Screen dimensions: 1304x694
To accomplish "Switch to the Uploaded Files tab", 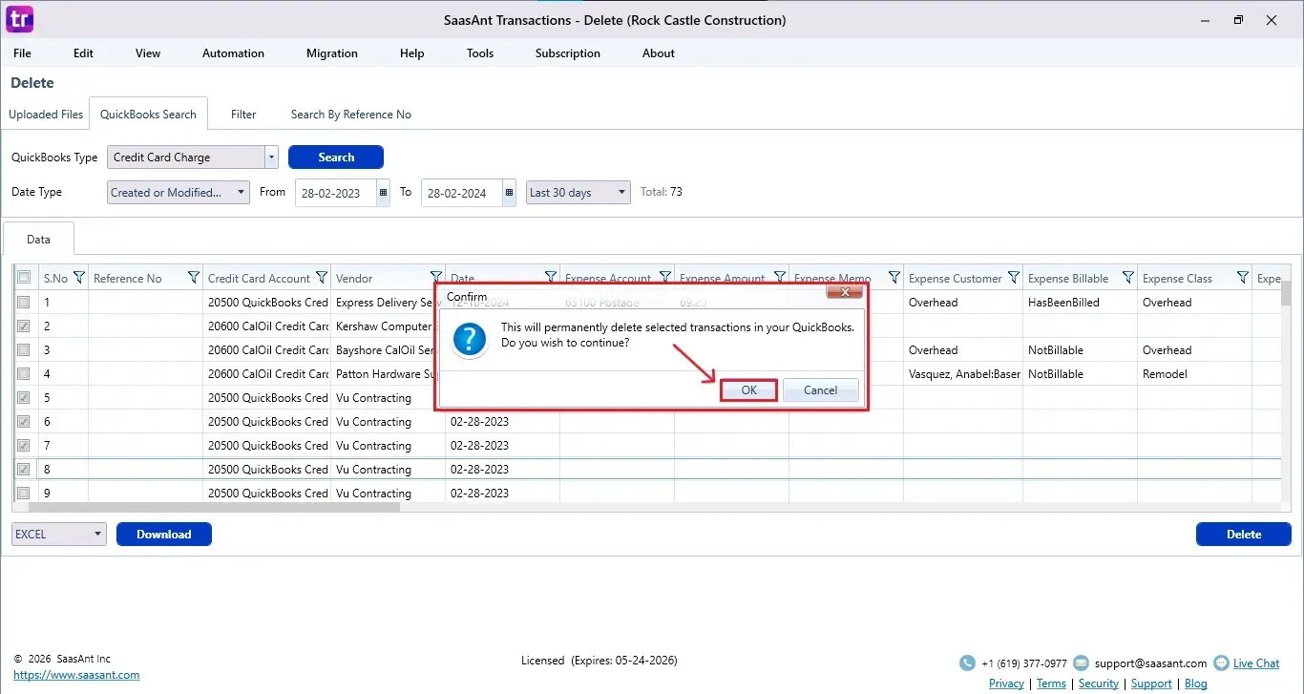I will point(46,115).
